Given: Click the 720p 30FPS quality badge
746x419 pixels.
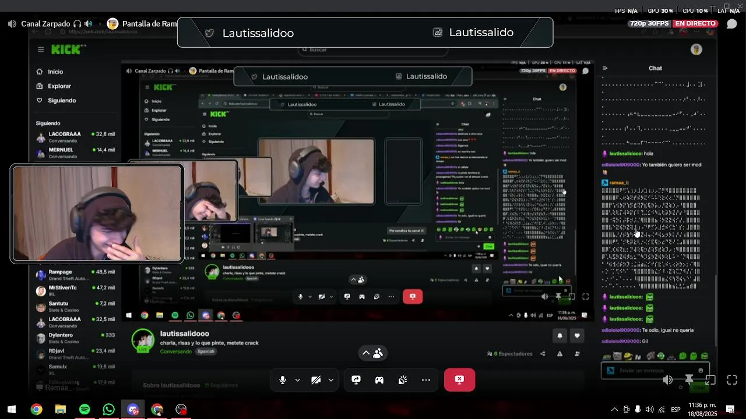Looking at the screenshot, I should pos(649,24).
